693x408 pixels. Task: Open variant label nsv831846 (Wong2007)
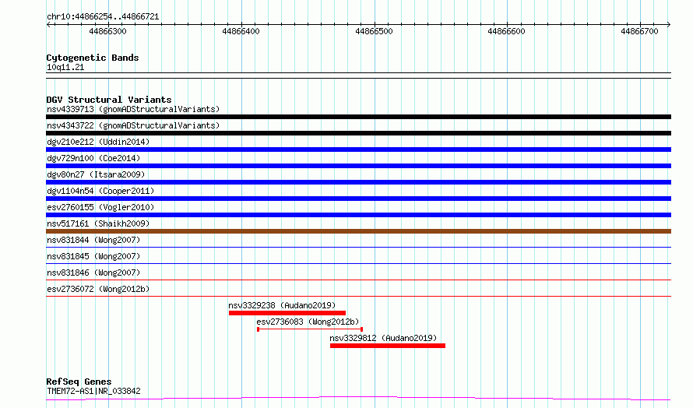[93, 273]
